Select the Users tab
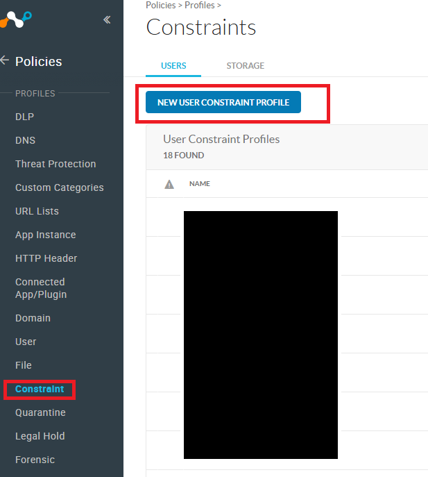The width and height of the screenshot is (428, 477). [x=173, y=66]
